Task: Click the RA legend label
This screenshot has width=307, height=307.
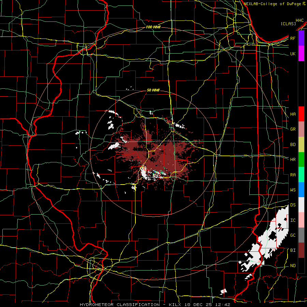Action: click(x=293, y=175)
